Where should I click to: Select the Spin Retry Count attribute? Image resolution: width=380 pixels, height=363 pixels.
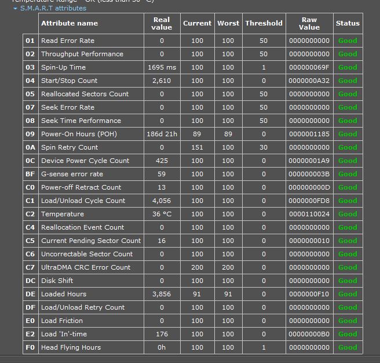pyautogui.click(x=70, y=147)
